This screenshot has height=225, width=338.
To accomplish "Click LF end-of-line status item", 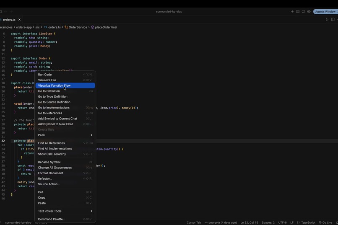I will (x=292, y=222).
